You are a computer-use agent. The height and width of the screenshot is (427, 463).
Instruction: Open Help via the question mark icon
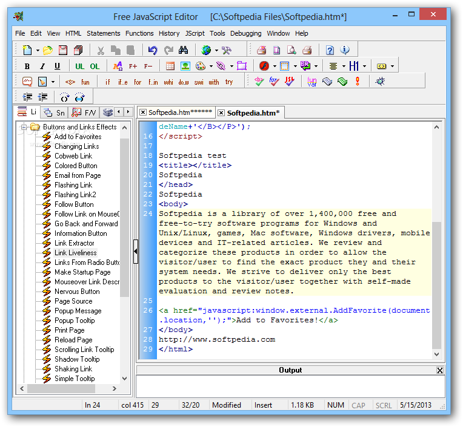[330, 50]
